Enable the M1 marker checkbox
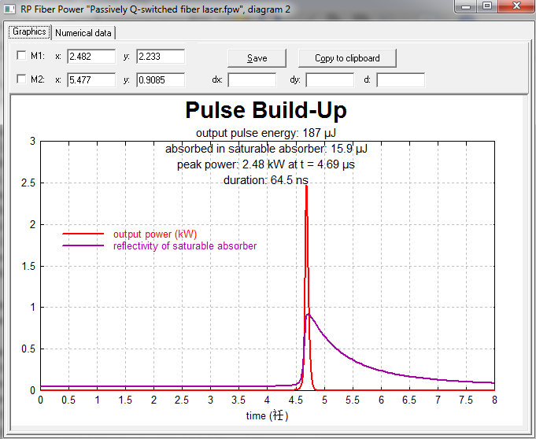The image size is (536, 439). pyautogui.click(x=21, y=57)
